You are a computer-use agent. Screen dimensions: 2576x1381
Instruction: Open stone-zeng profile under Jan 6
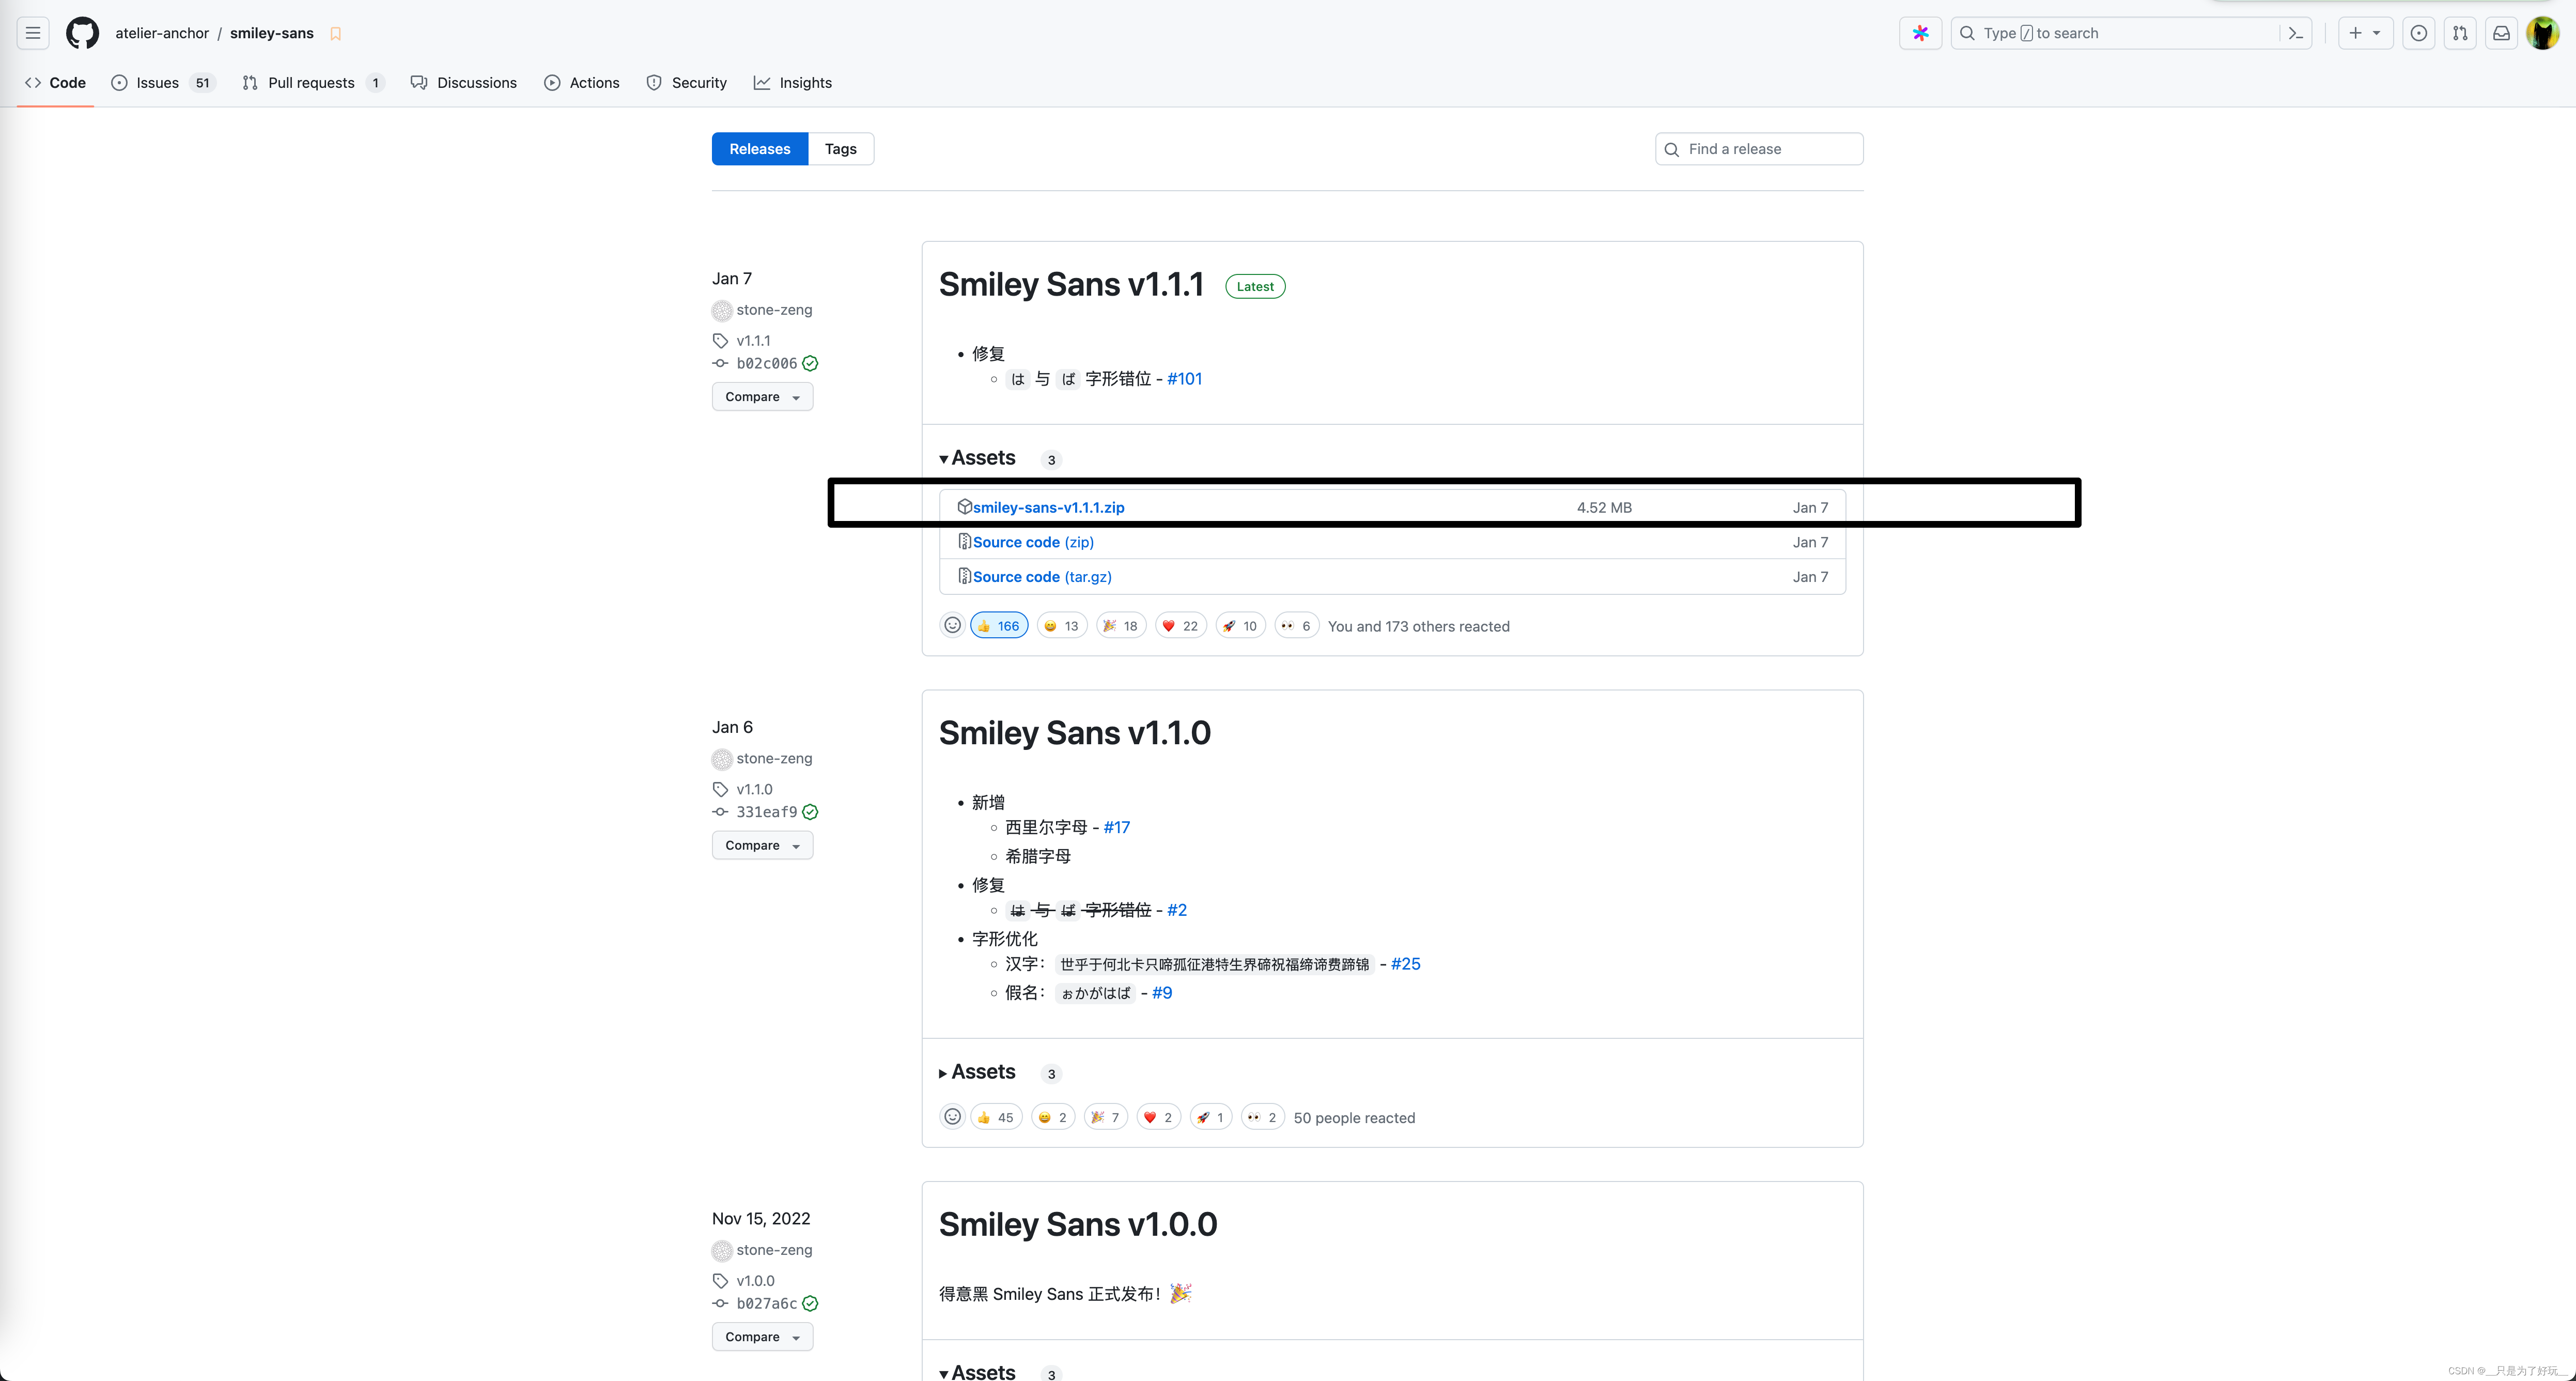pyautogui.click(x=774, y=759)
